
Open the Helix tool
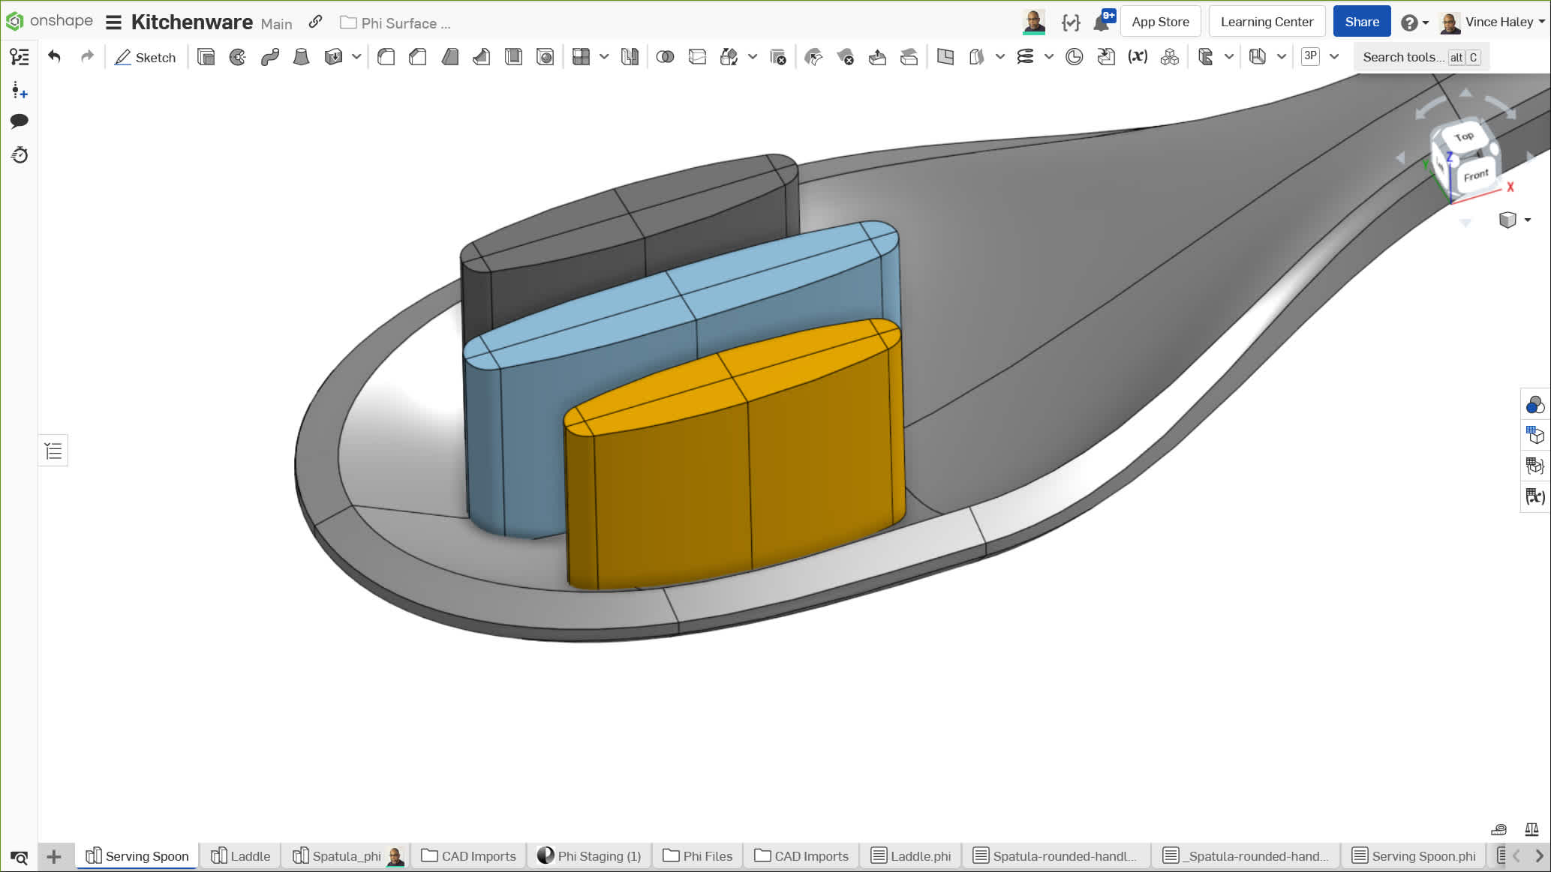coord(1025,57)
